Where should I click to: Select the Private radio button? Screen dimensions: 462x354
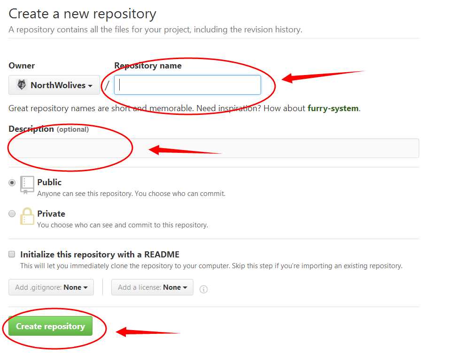coord(12,214)
